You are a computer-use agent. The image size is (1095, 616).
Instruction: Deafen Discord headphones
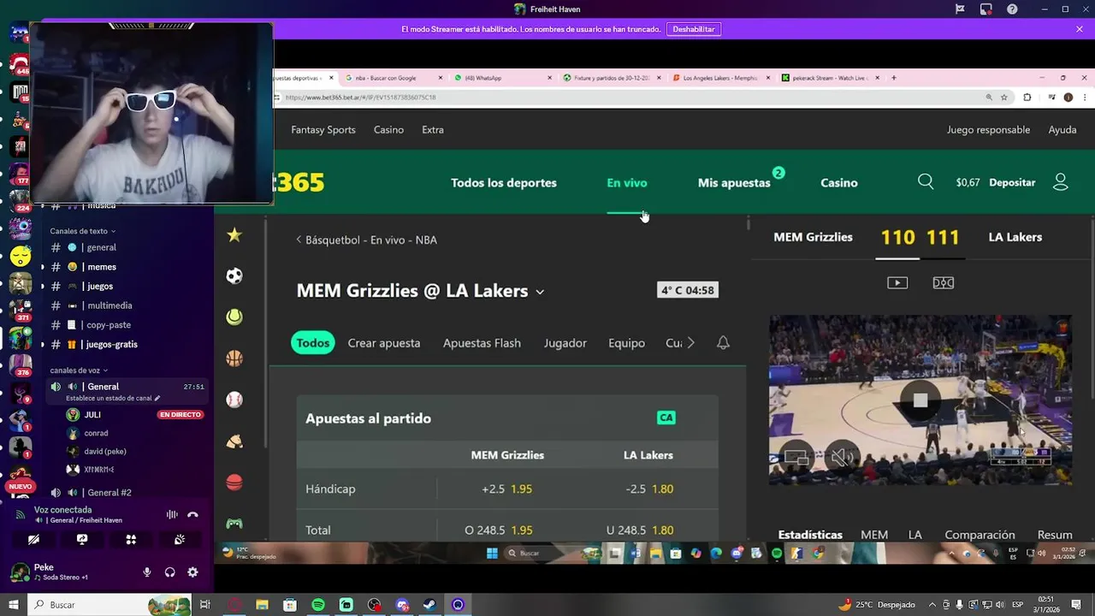click(170, 572)
